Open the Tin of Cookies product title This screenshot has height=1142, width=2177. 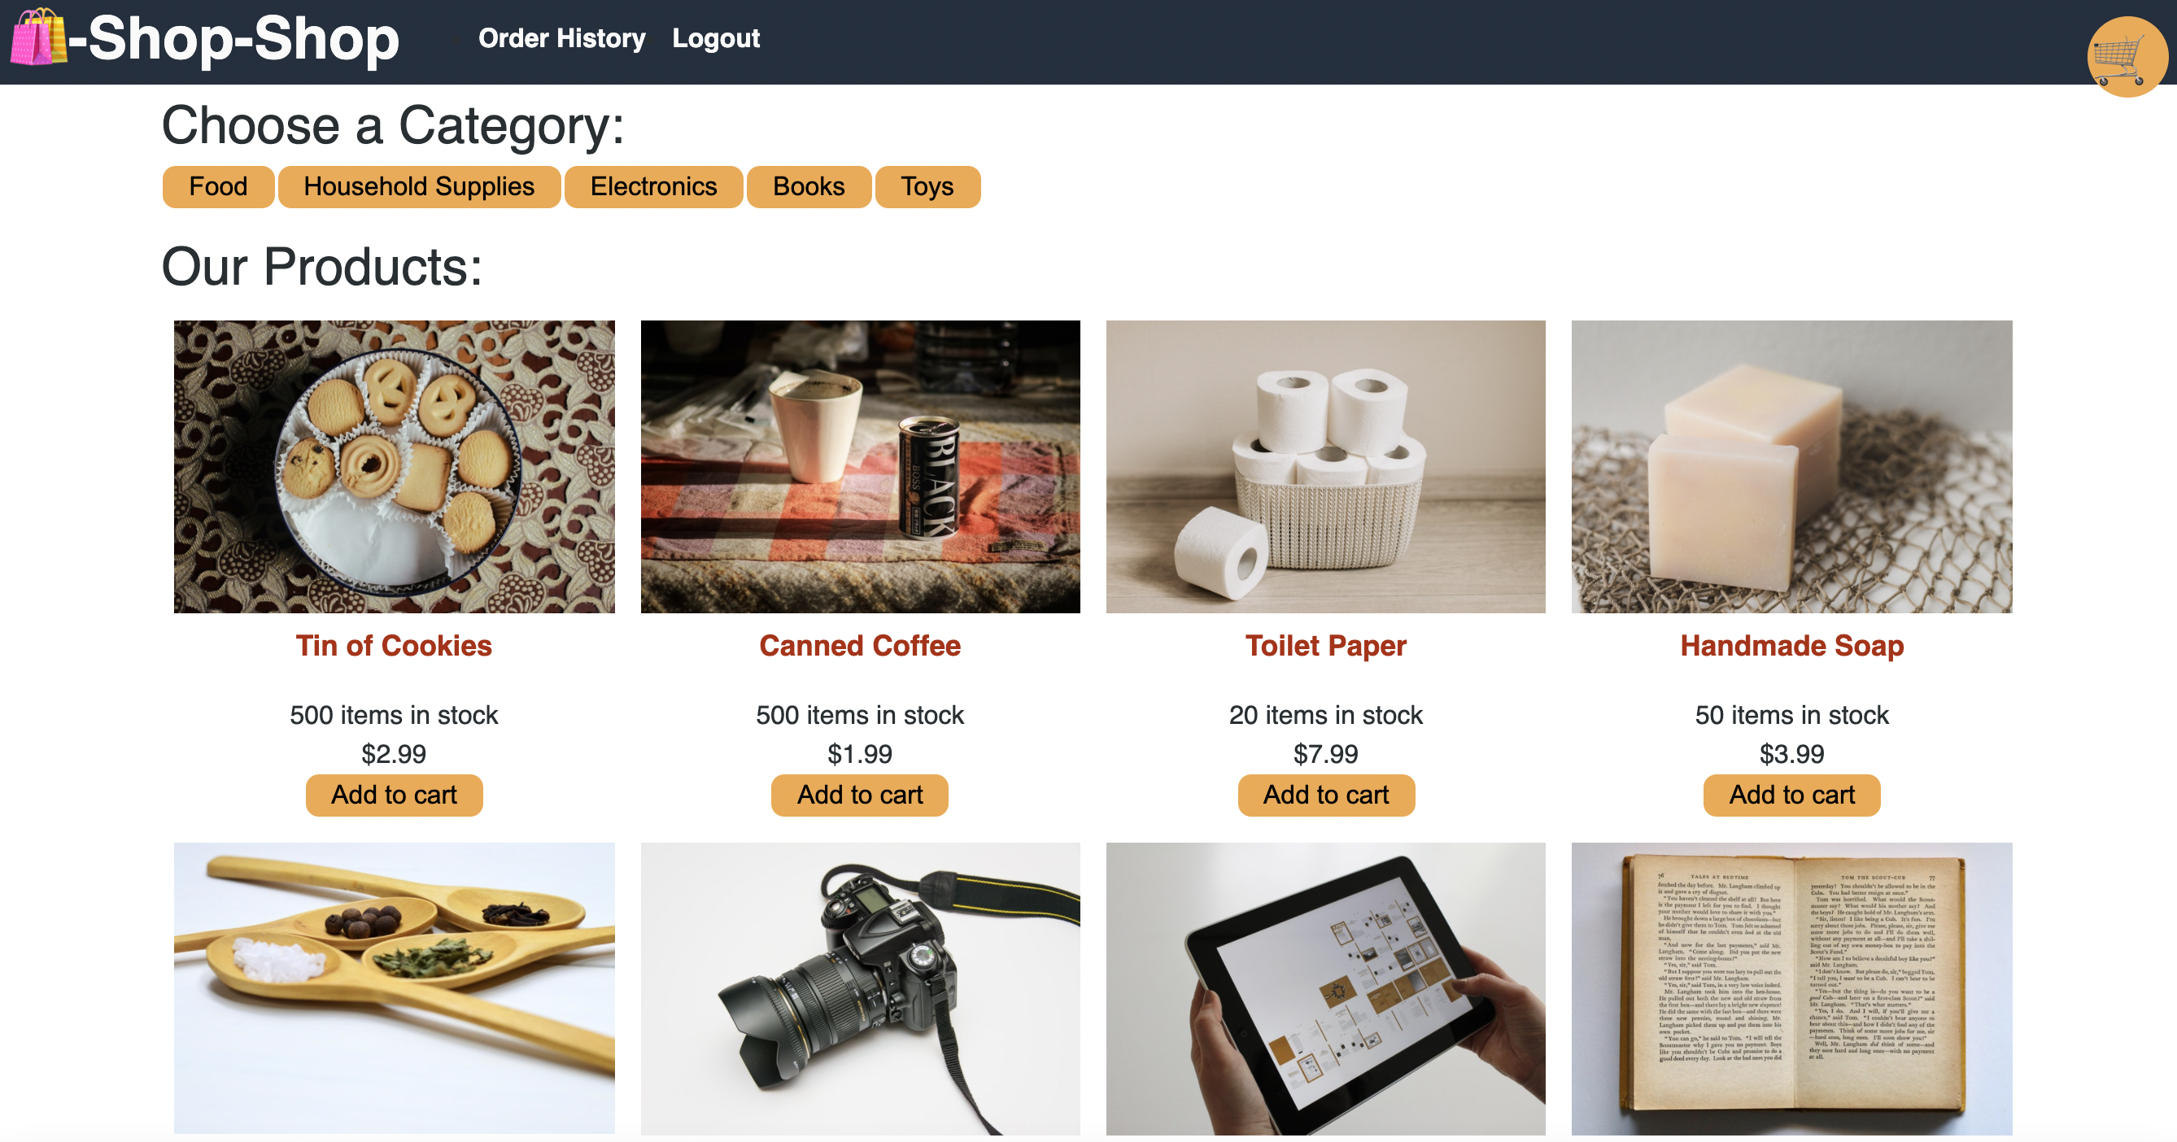(x=394, y=645)
